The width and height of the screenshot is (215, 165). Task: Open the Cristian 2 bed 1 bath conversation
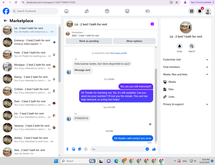point(29,91)
